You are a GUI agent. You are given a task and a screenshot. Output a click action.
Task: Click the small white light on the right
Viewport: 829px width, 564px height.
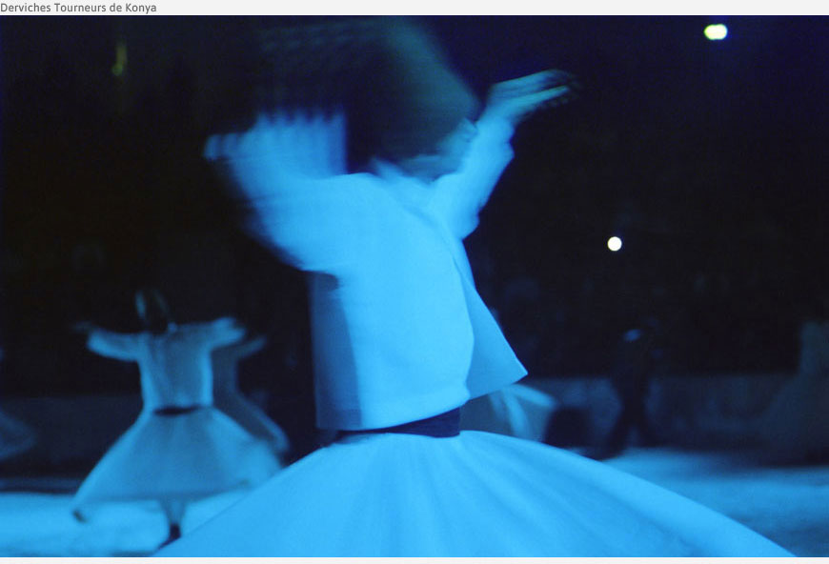pyautogui.click(x=615, y=244)
